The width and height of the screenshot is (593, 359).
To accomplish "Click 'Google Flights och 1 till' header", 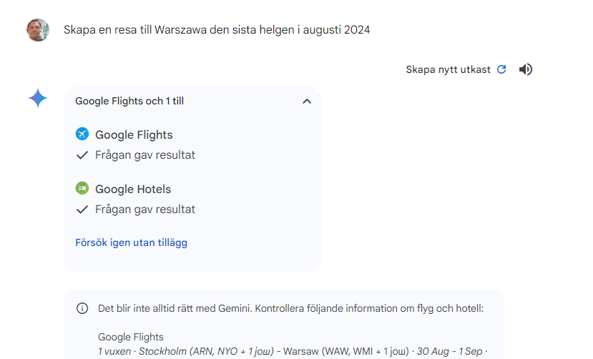I will (129, 102).
